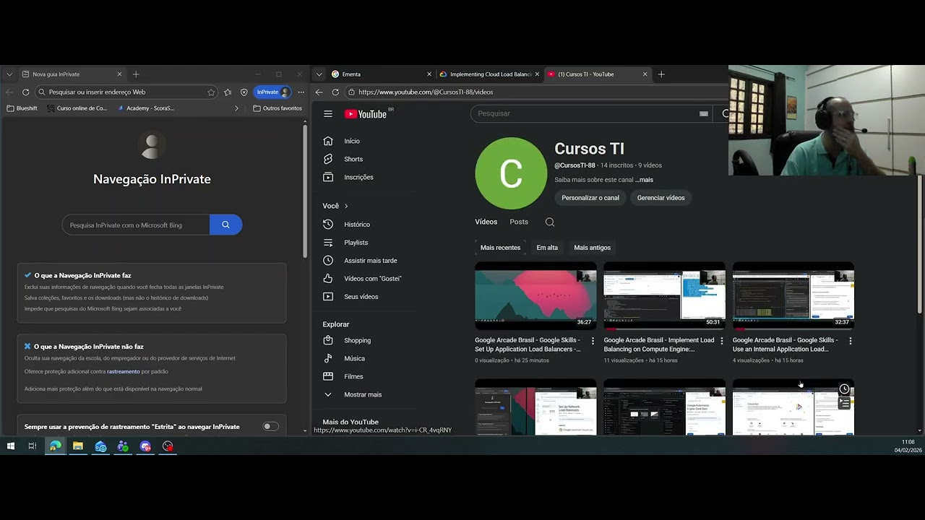The width and height of the screenshot is (925, 520).
Task: Open the channel Posts tab
Action: pyautogui.click(x=519, y=222)
